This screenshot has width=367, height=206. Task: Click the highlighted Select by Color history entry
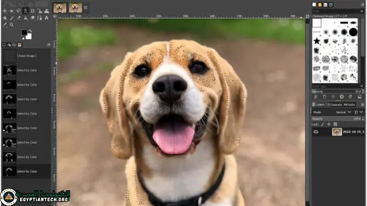tap(26, 171)
